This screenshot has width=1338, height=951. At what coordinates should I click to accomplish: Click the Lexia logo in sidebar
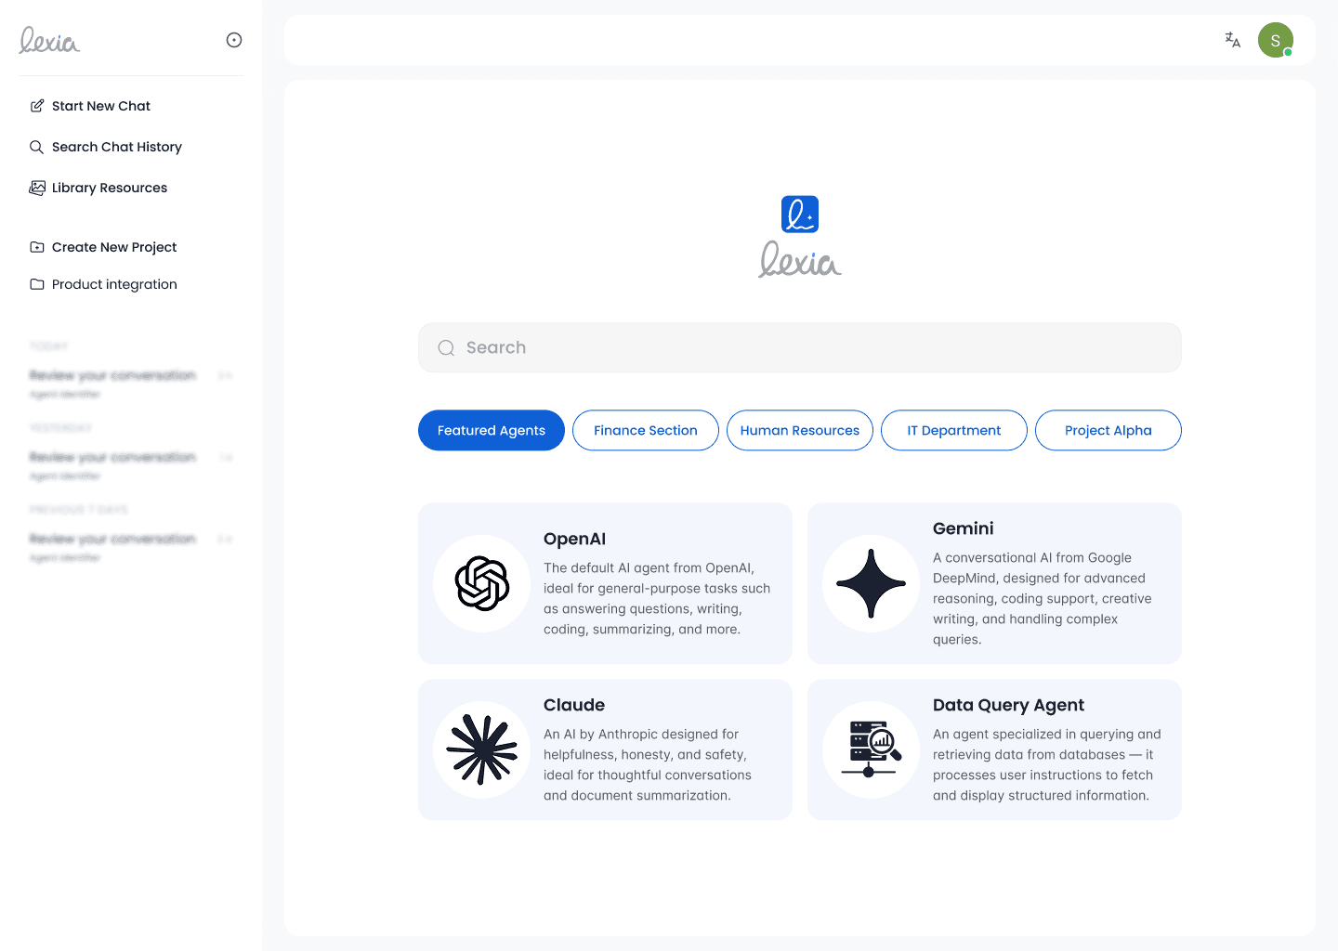(x=49, y=40)
